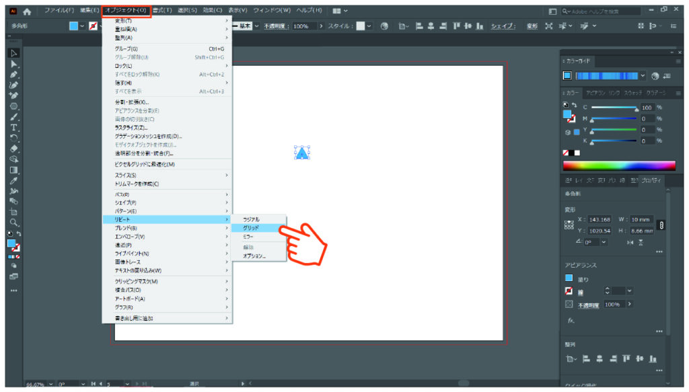The image size is (689, 392).
Task: Open the 効果(C) menu
Action: point(212,11)
